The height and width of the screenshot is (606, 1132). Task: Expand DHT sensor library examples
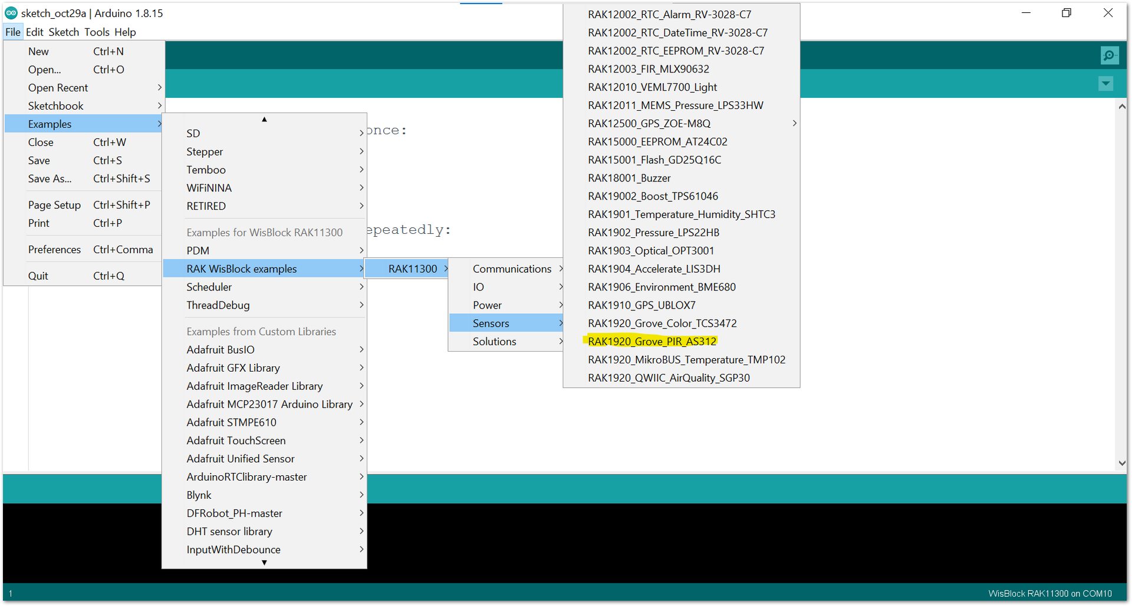(265, 532)
